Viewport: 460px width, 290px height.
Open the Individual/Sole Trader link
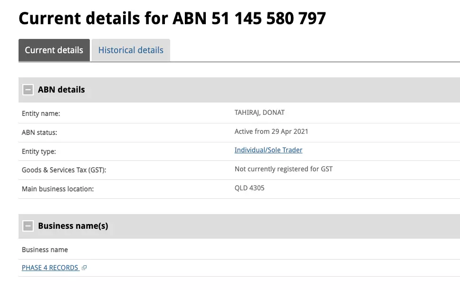coord(268,150)
